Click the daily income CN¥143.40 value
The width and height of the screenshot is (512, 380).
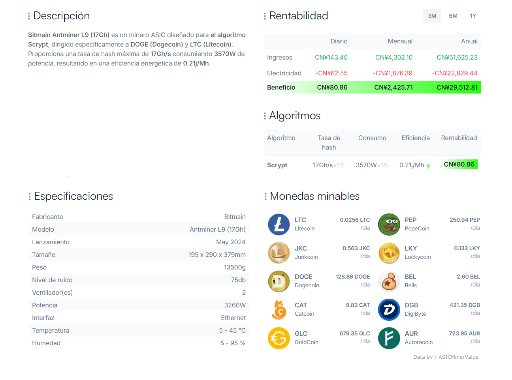point(331,57)
